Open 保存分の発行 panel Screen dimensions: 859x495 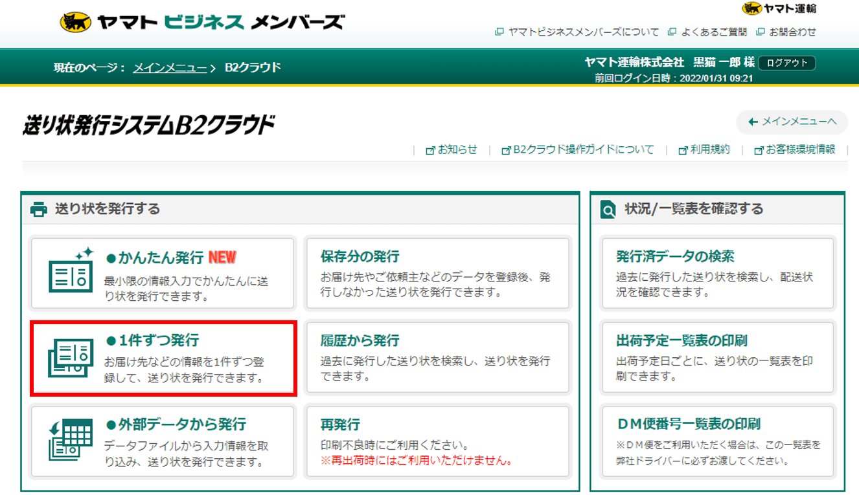(x=437, y=272)
